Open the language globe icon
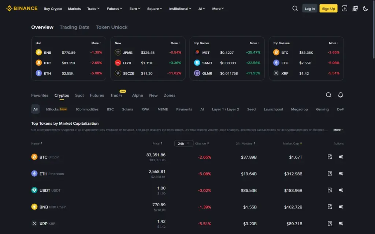Image resolution: width=375 pixels, height=234 pixels. 355,8
